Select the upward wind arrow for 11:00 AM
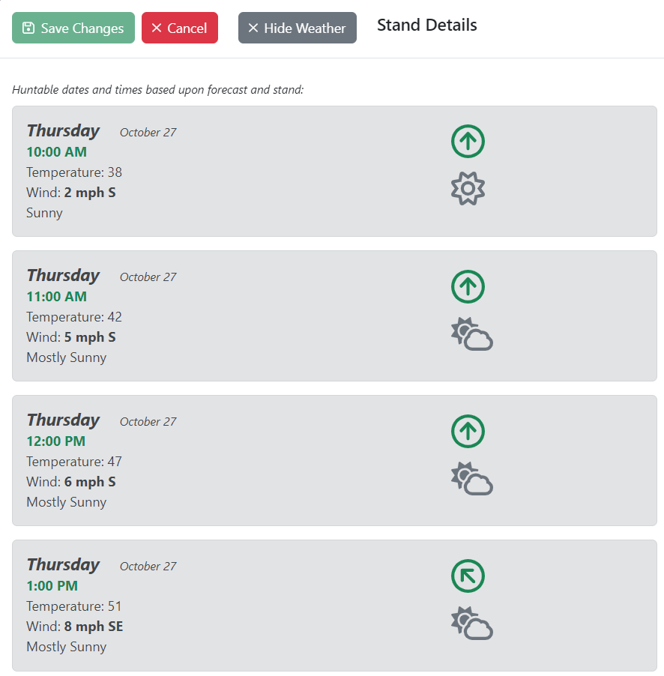 click(x=468, y=286)
